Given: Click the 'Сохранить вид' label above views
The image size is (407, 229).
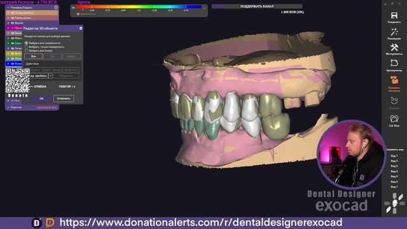Looking at the screenshot, I should pyautogui.click(x=394, y=149).
